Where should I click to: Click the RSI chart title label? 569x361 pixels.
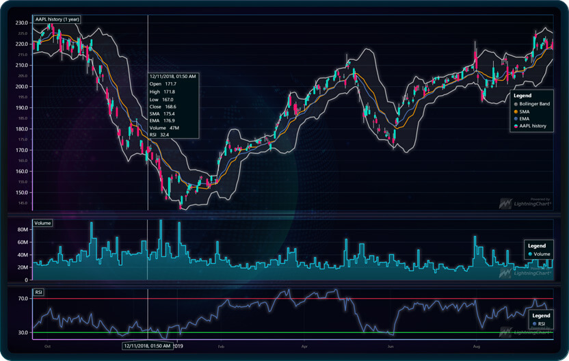[x=38, y=293]
